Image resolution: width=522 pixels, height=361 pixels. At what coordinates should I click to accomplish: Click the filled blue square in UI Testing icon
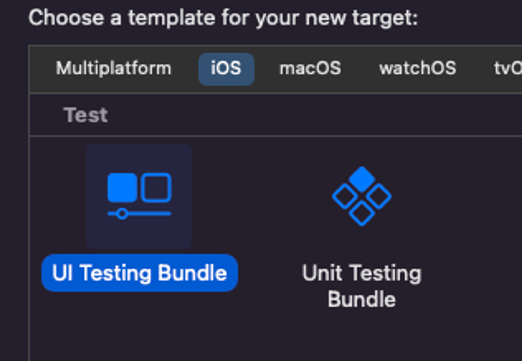[122, 188]
